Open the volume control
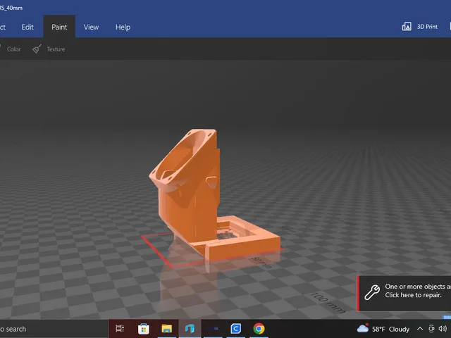 coord(443,329)
